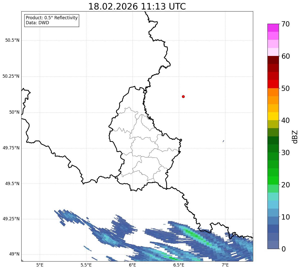Click the colorbar tick label "40"

click(x=285, y=120)
